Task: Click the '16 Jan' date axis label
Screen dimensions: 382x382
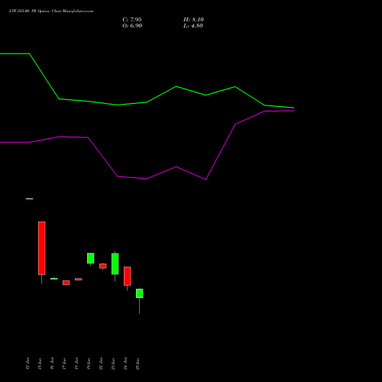Action: click(52, 364)
